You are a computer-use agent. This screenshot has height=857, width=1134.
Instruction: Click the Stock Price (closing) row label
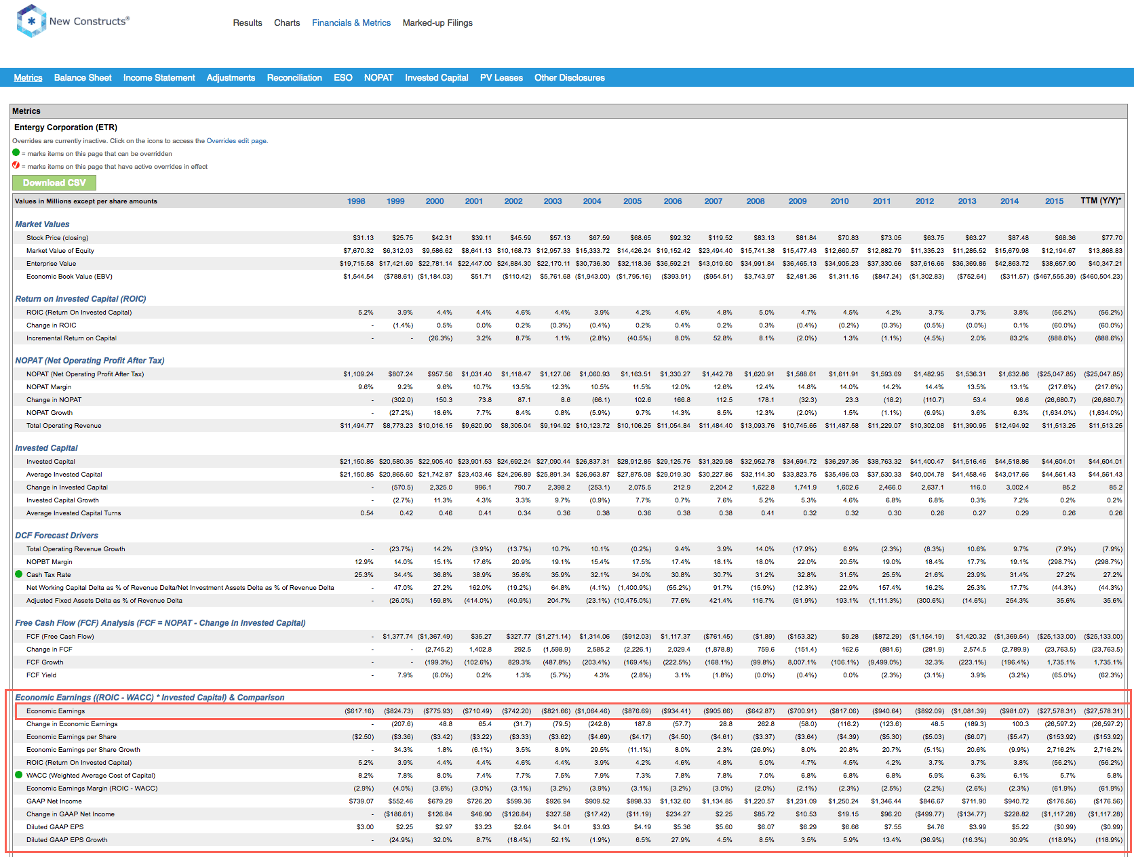point(58,238)
